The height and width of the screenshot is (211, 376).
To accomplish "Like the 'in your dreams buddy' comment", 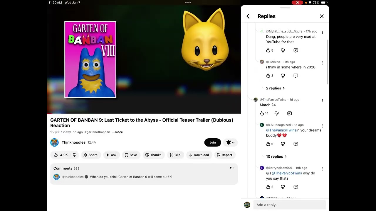I will pyautogui.click(x=268, y=144).
